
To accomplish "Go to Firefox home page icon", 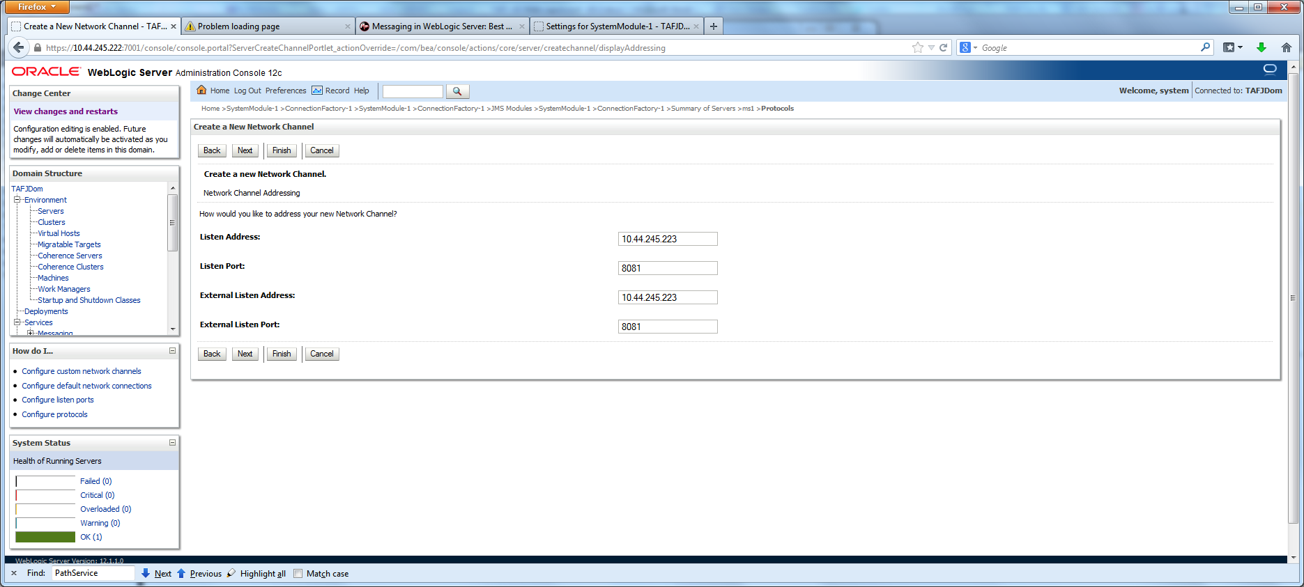I will pyautogui.click(x=1286, y=47).
